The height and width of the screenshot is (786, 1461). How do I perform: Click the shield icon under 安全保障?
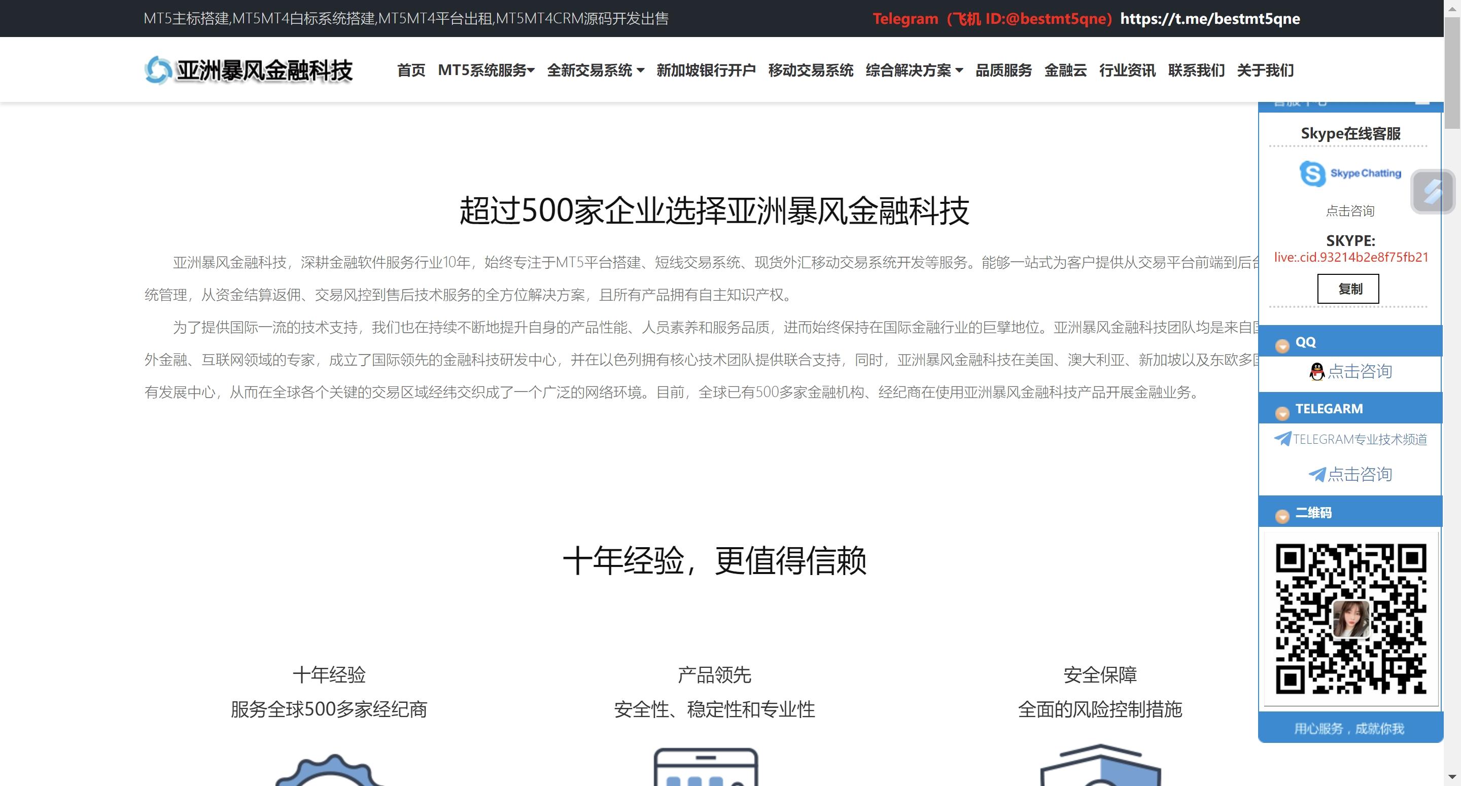click(x=1100, y=765)
